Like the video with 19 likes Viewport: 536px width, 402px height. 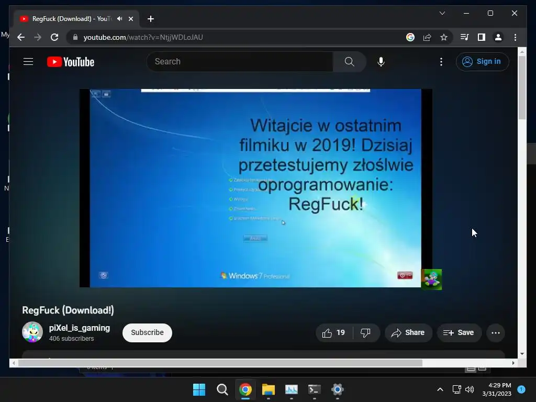pos(334,332)
